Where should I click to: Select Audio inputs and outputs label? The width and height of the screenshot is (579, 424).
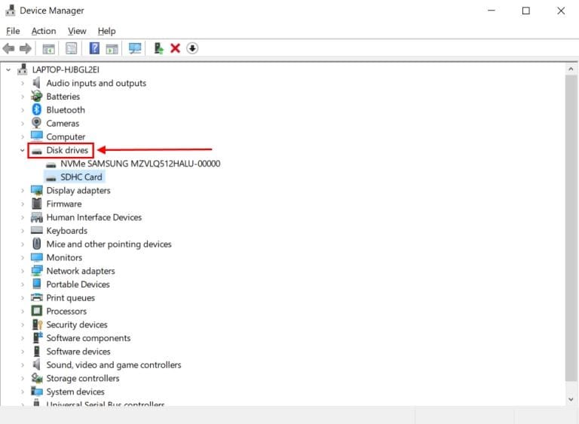click(96, 83)
